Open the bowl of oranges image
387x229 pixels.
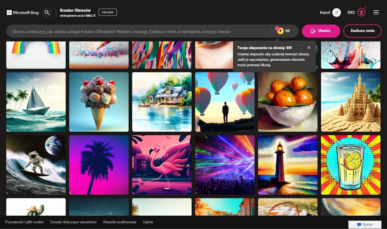[x=288, y=102]
